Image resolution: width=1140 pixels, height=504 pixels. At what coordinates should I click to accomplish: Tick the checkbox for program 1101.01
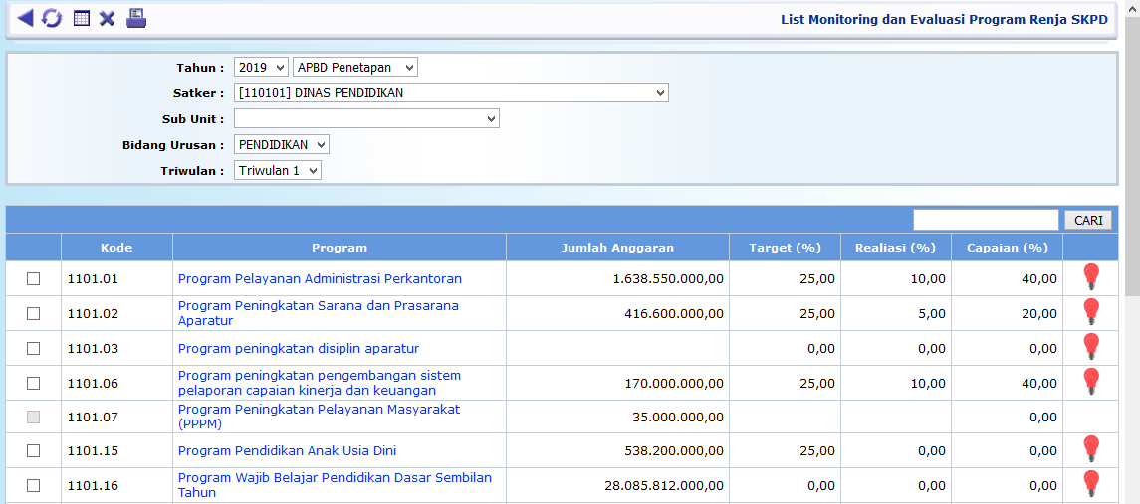[33, 279]
